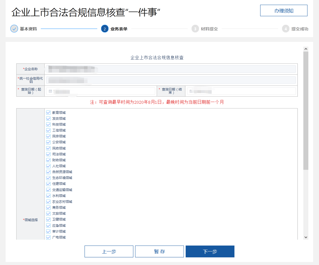The width and height of the screenshot is (319, 265).
Task: Proceed with the 下一步 button
Action: (x=210, y=251)
